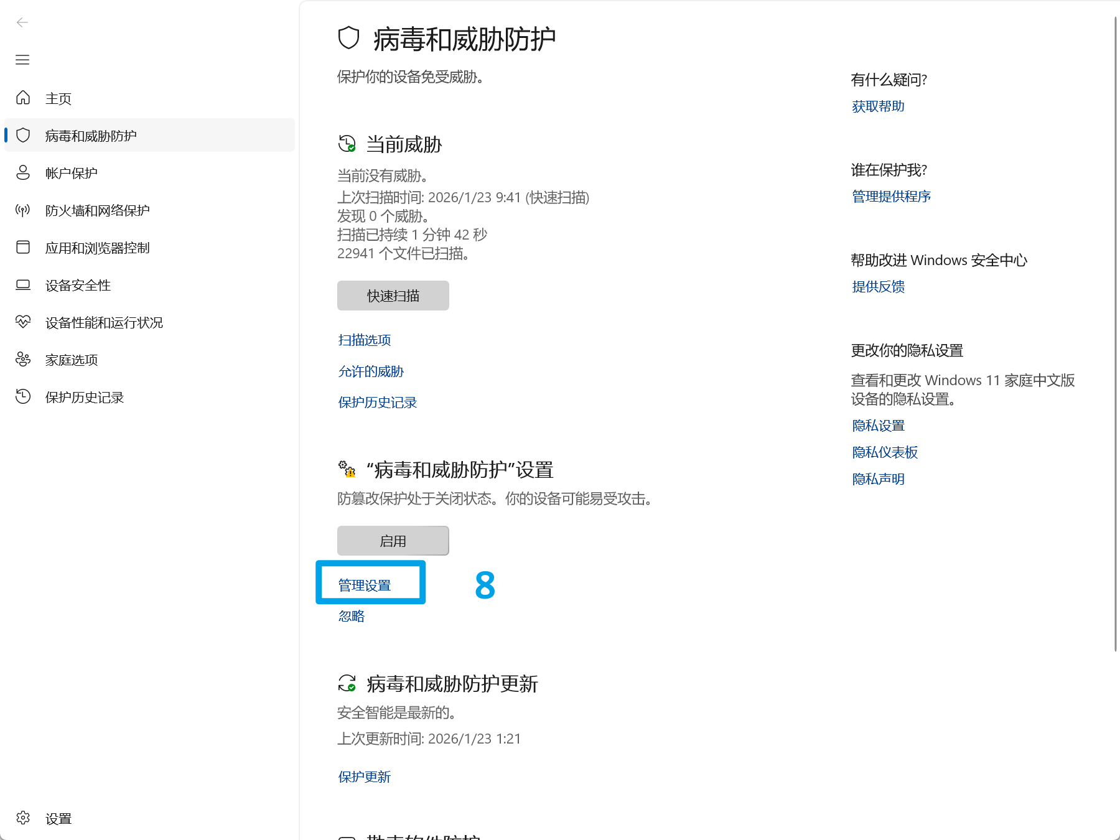Click the 上次更新时间 2026/1/23 1:21 text

[x=429, y=739]
